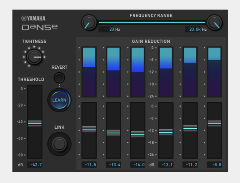The width and height of the screenshot is (240, 183).
Task: Click the Threshold slider handle
Action: (x=34, y=123)
